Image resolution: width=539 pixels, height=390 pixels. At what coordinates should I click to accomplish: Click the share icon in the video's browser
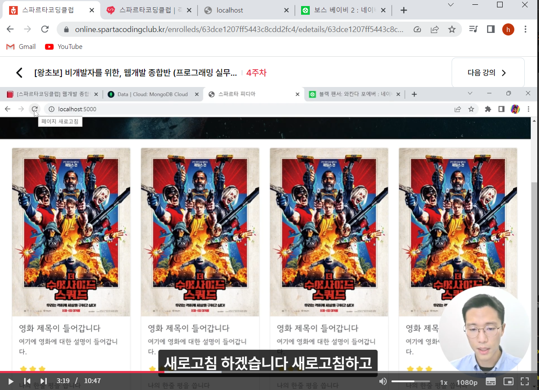458,109
